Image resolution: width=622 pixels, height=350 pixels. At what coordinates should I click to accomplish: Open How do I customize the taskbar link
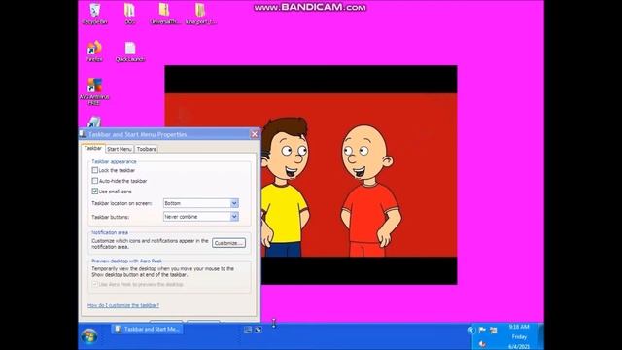pyautogui.click(x=123, y=305)
